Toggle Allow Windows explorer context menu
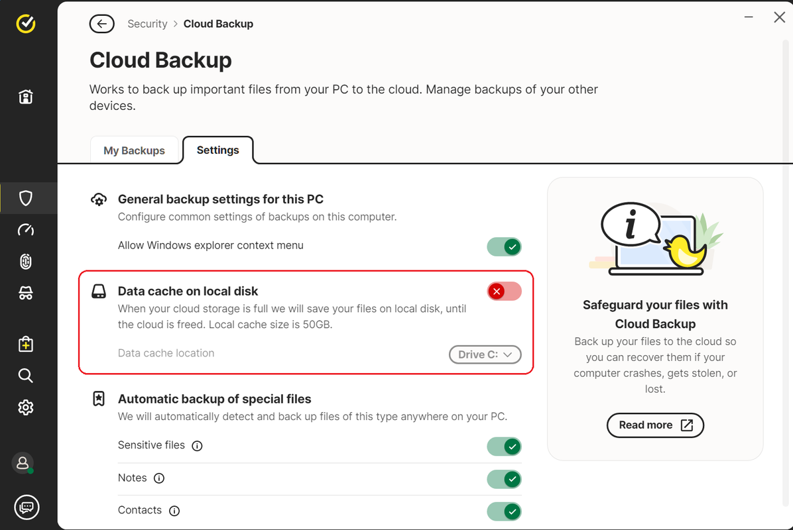The image size is (793, 530). coord(504,247)
